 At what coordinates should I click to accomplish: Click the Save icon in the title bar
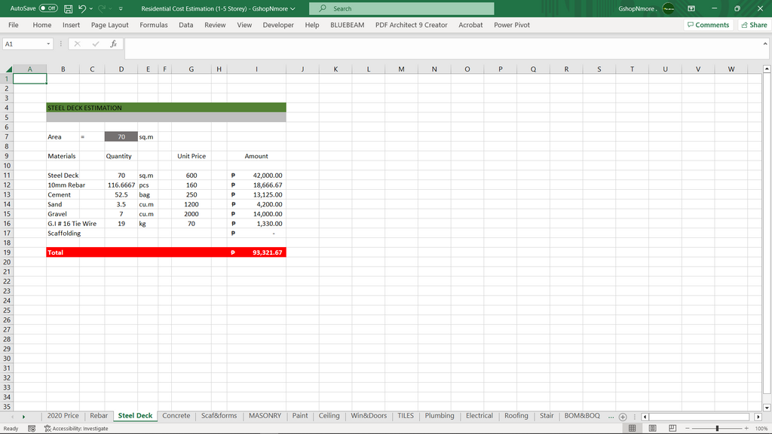tap(68, 9)
